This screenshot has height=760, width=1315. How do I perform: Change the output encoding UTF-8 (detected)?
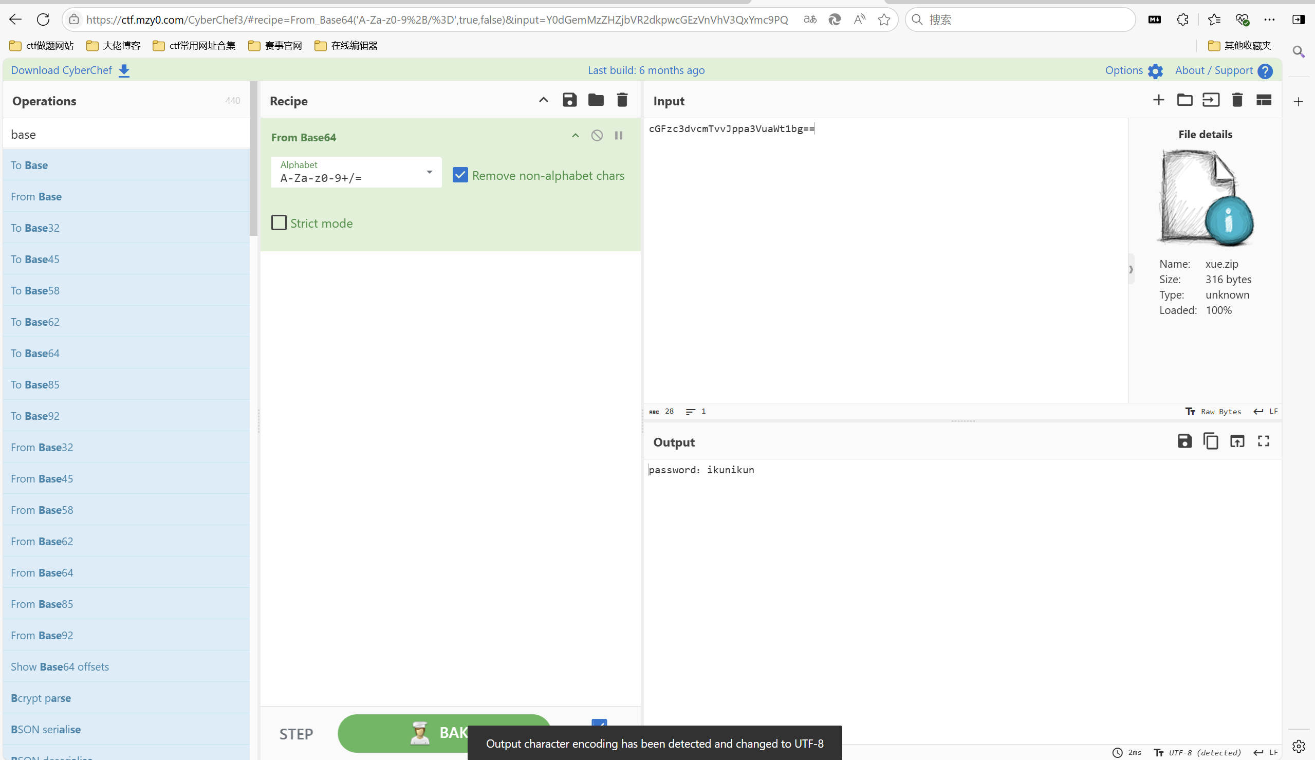click(x=1197, y=752)
